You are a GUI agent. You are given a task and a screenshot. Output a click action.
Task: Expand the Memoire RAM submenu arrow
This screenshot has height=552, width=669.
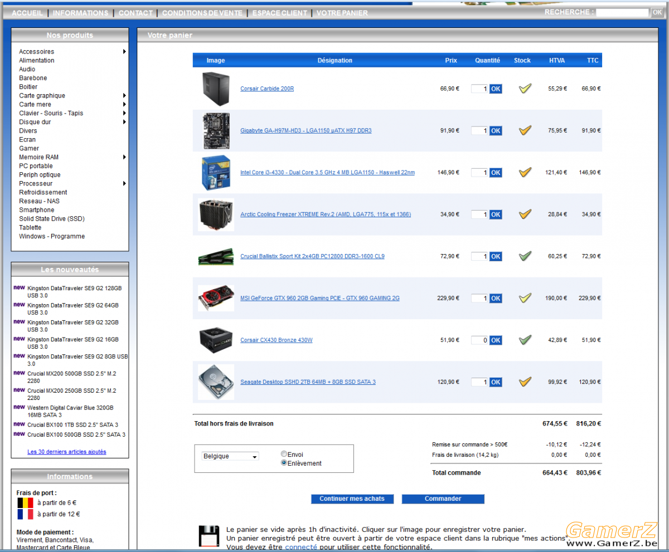(125, 157)
